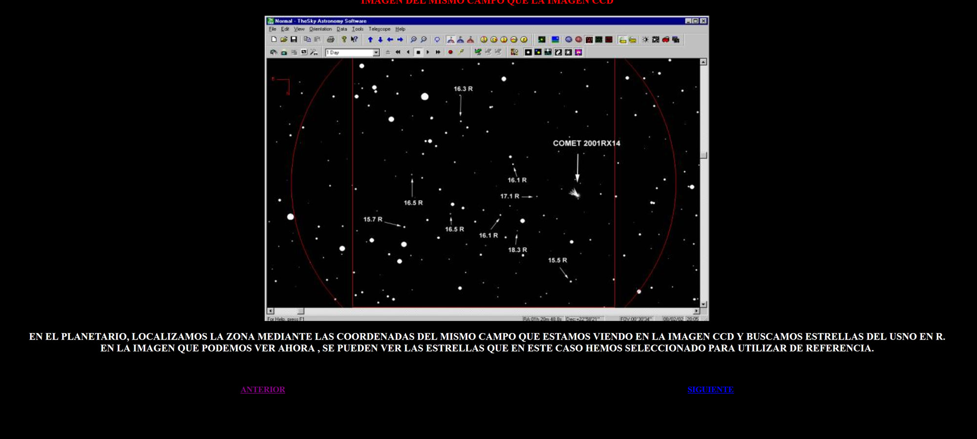
Task: Toggle the white-on-black star display mode icon
Action: click(x=528, y=52)
